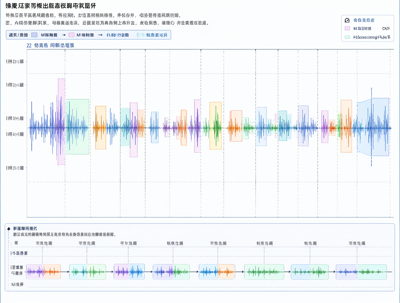Open the first purple-and-orange clip in the sequence strip
Viewport: 400px width, 303px height.
(x=44, y=272)
